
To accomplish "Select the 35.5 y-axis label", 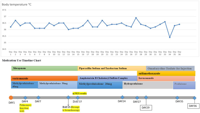I will point(4,36).
